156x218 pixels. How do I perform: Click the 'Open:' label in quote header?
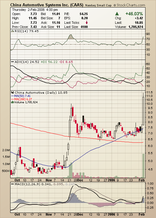tap(16, 14)
